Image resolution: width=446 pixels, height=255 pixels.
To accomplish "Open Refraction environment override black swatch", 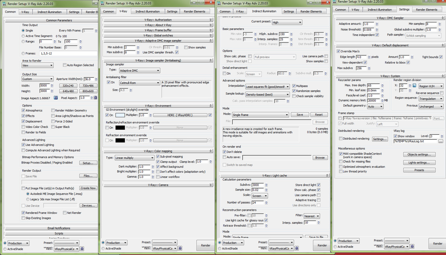I will pyautogui.click(x=120, y=140).
